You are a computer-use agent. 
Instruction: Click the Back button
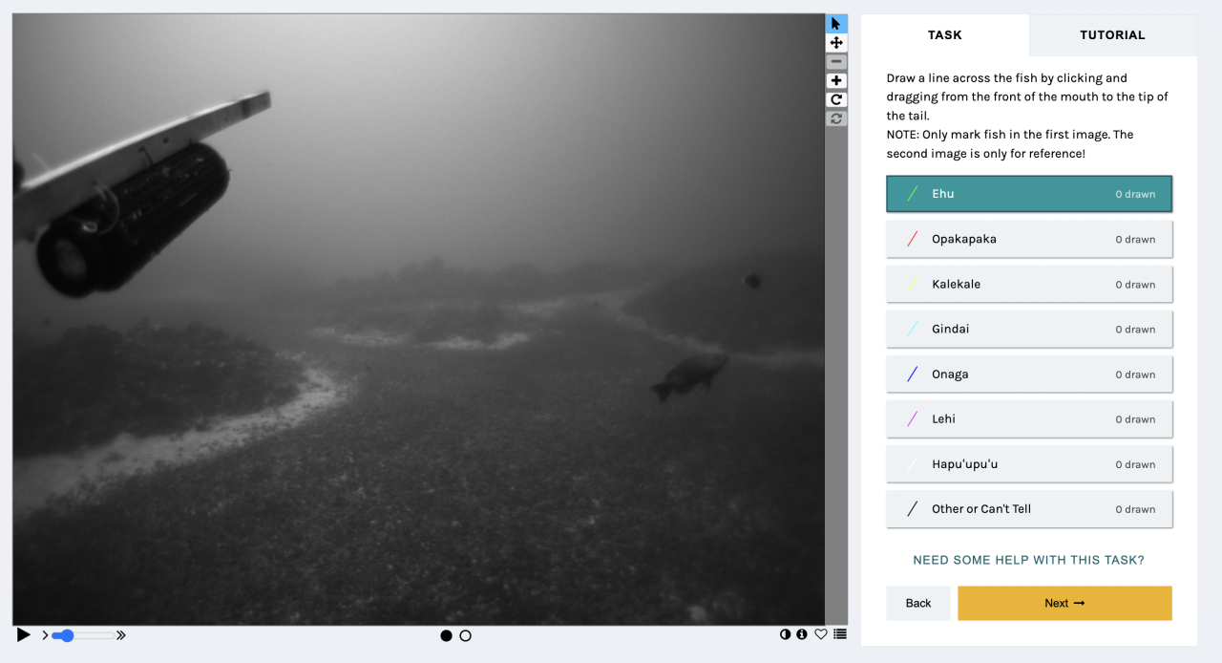(918, 603)
